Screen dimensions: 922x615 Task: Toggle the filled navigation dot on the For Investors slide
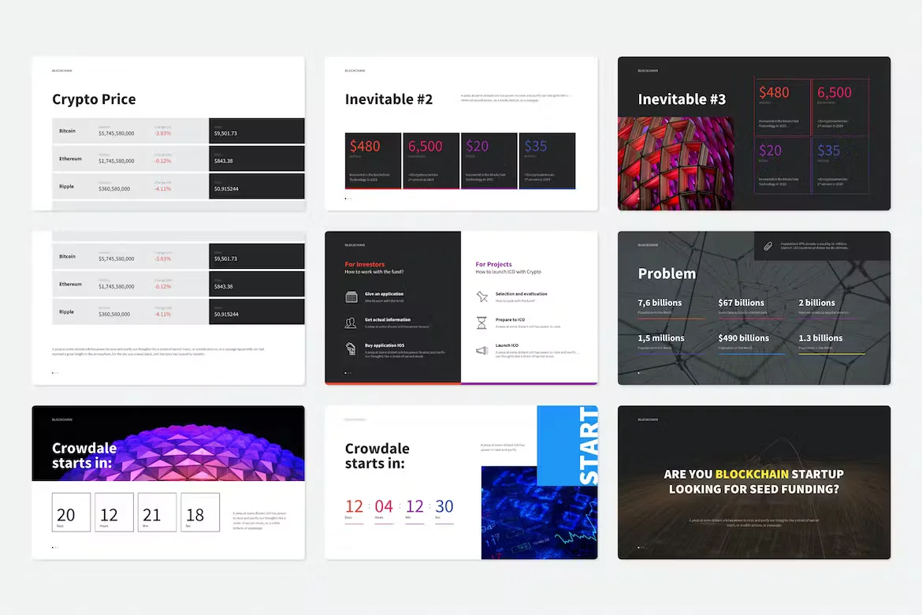[345, 372]
